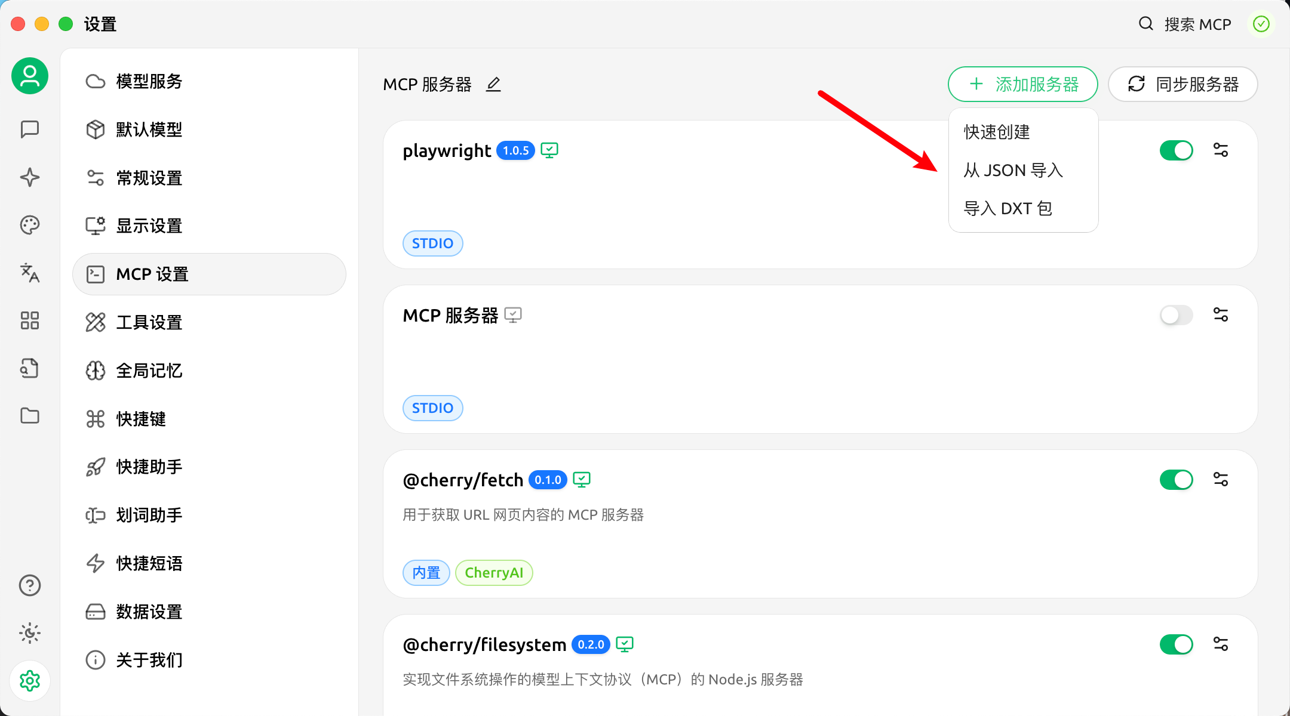The image size is (1290, 716).
Task: Open the translate sidebar icon
Action: pos(30,273)
